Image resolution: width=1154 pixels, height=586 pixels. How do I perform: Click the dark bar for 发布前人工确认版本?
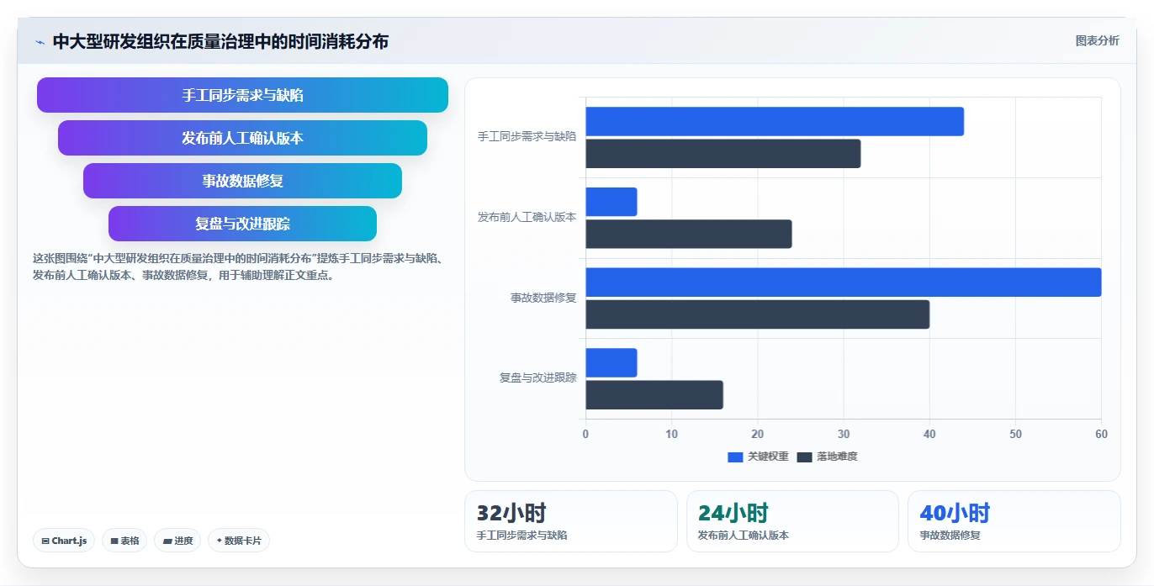(689, 234)
